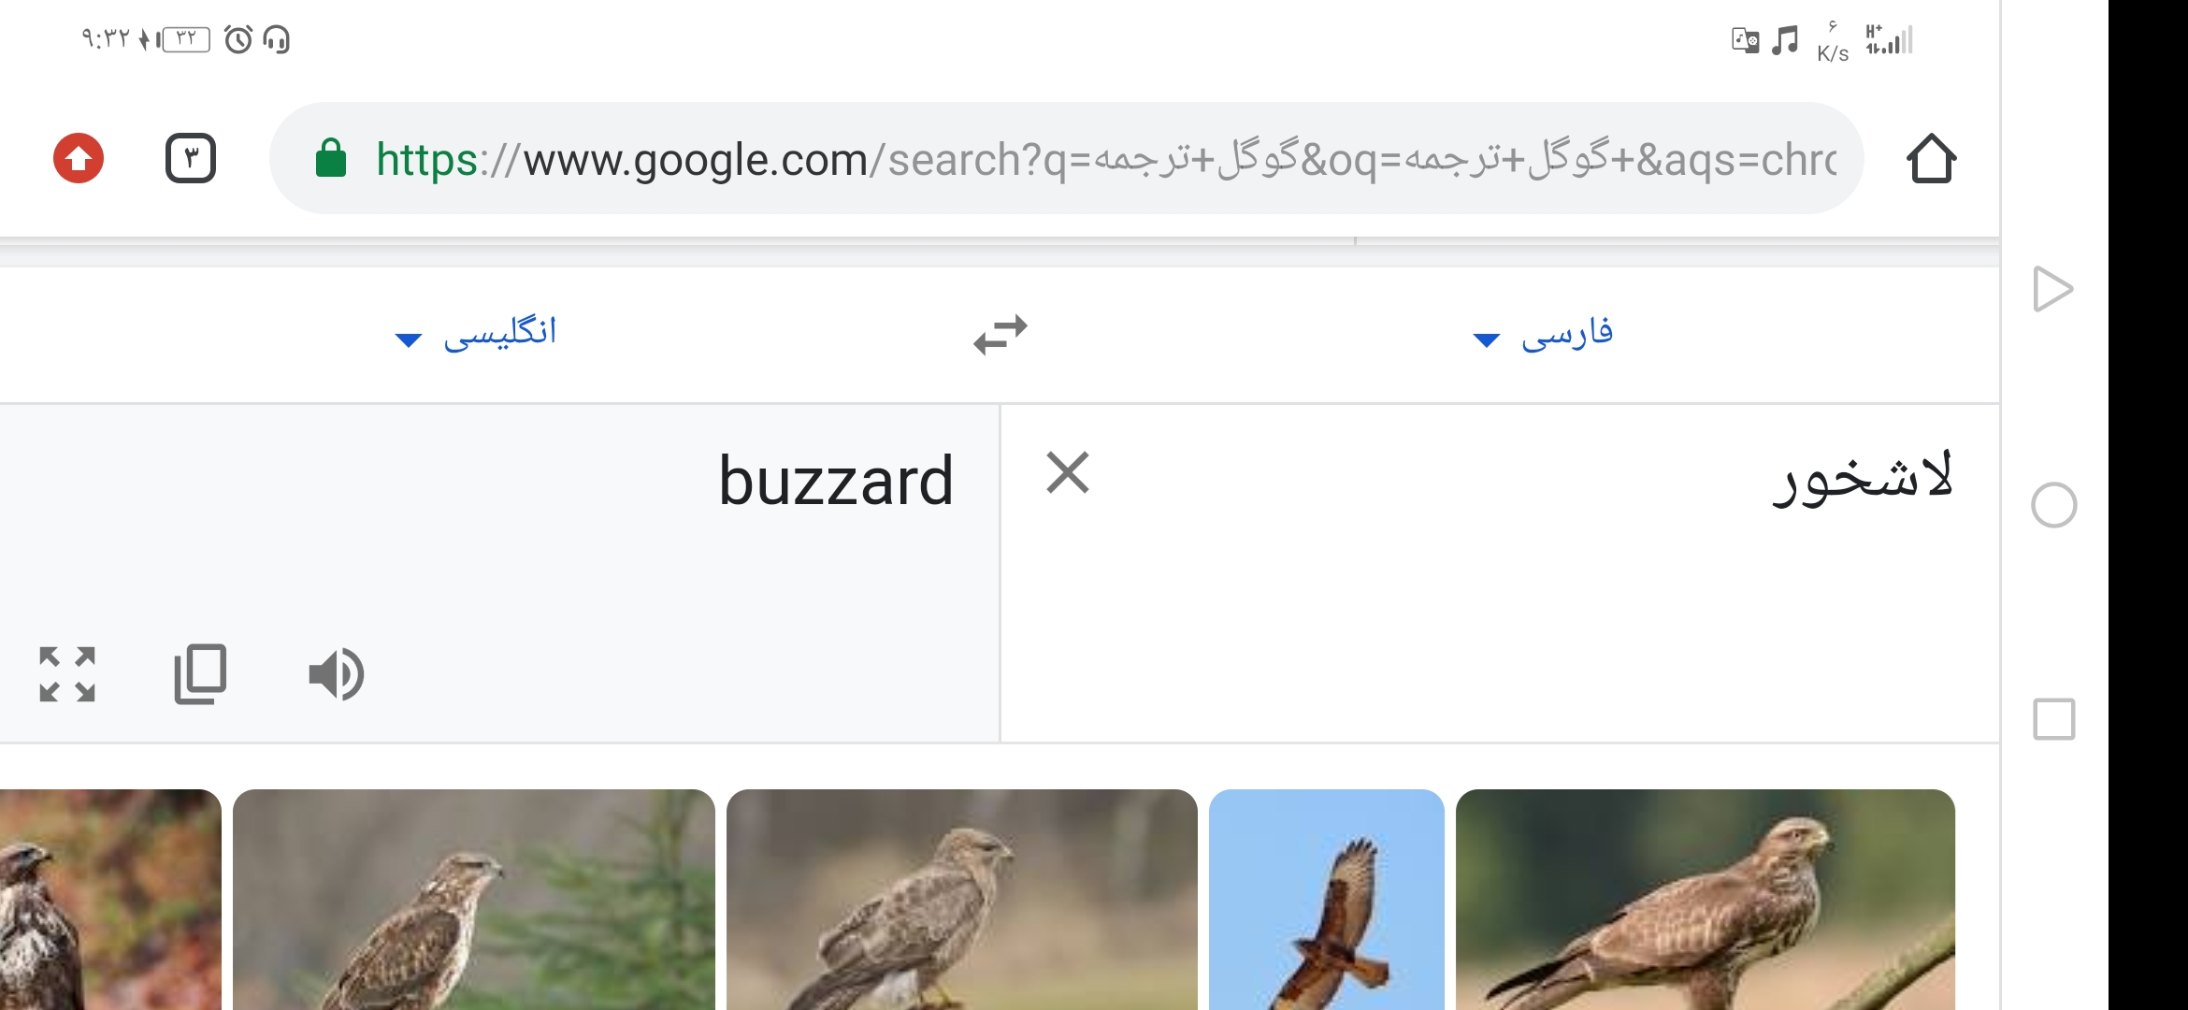
Task: Expand the translation to full screen
Action: (67, 674)
